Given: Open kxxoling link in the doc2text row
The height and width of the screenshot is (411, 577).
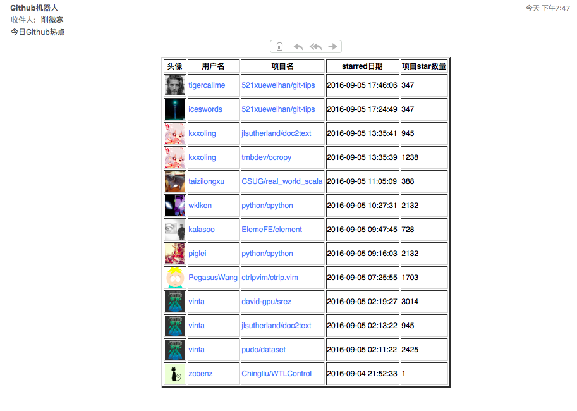Looking at the screenshot, I should pyautogui.click(x=202, y=133).
